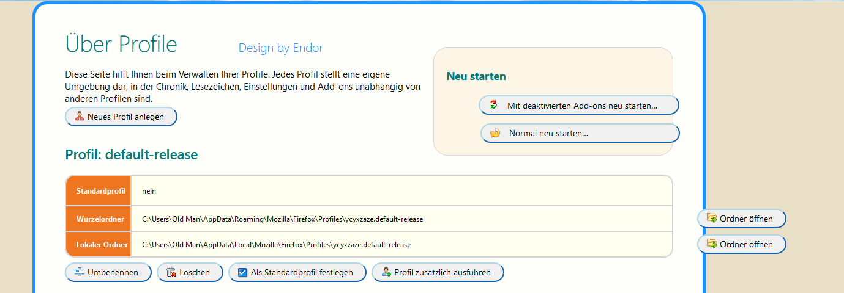
Task: Click the orange Wurzelordner label cell
Action: (x=99, y=219)
